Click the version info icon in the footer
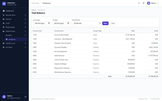The image size is (162, 101). (138, 99)
